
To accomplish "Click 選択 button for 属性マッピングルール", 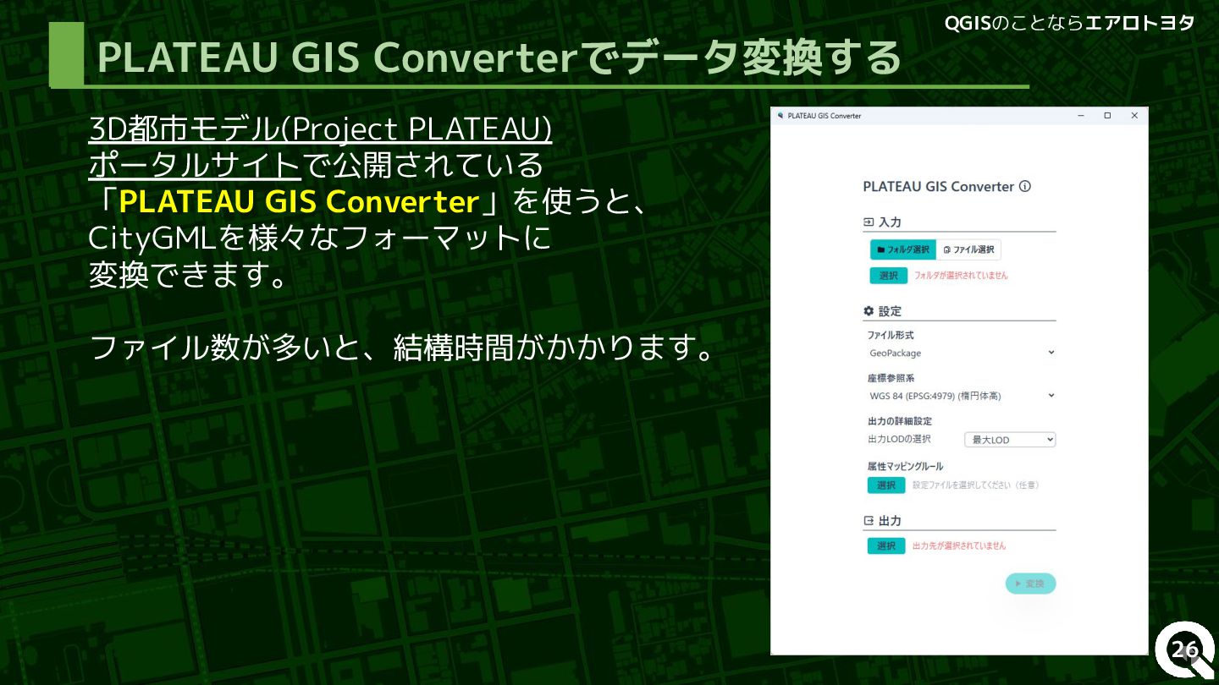I will click(x=886, y=485).
